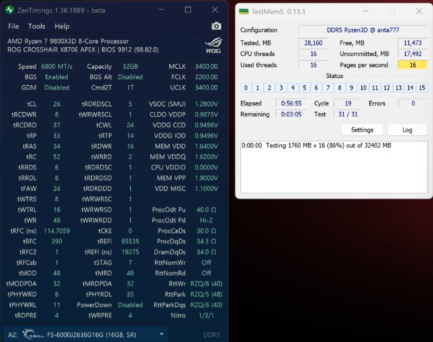
Task: Click the TestMem5 log text area
Action: click(x=334, y=167)
